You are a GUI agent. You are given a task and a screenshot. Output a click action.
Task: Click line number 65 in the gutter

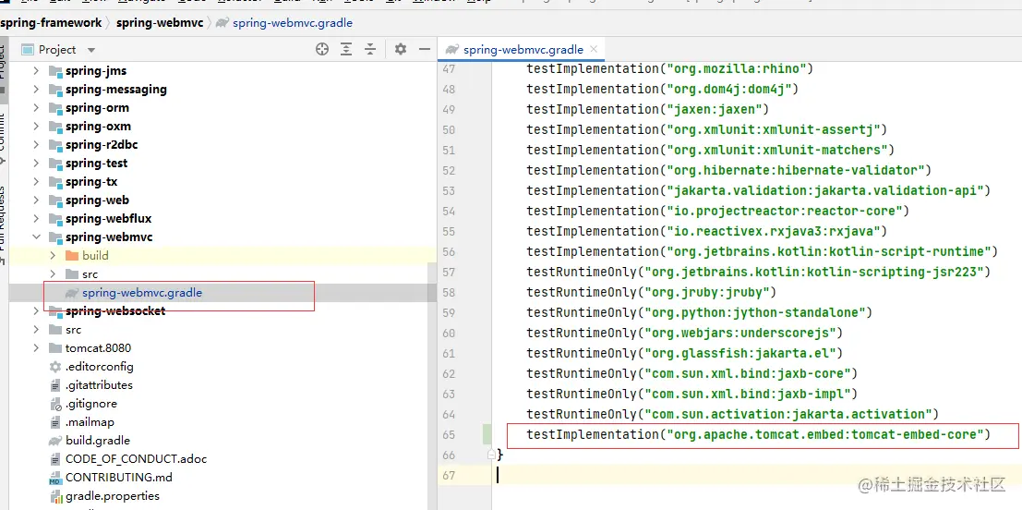coord(449,434)
